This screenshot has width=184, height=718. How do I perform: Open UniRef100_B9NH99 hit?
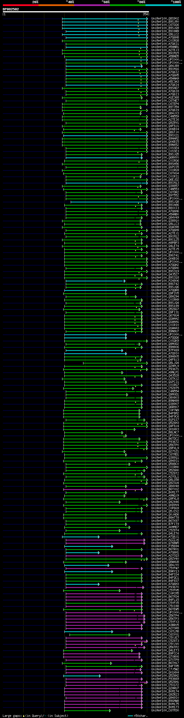165,401
